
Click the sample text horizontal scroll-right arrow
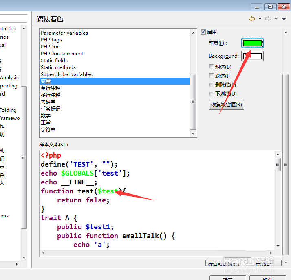tap(271, 253)
